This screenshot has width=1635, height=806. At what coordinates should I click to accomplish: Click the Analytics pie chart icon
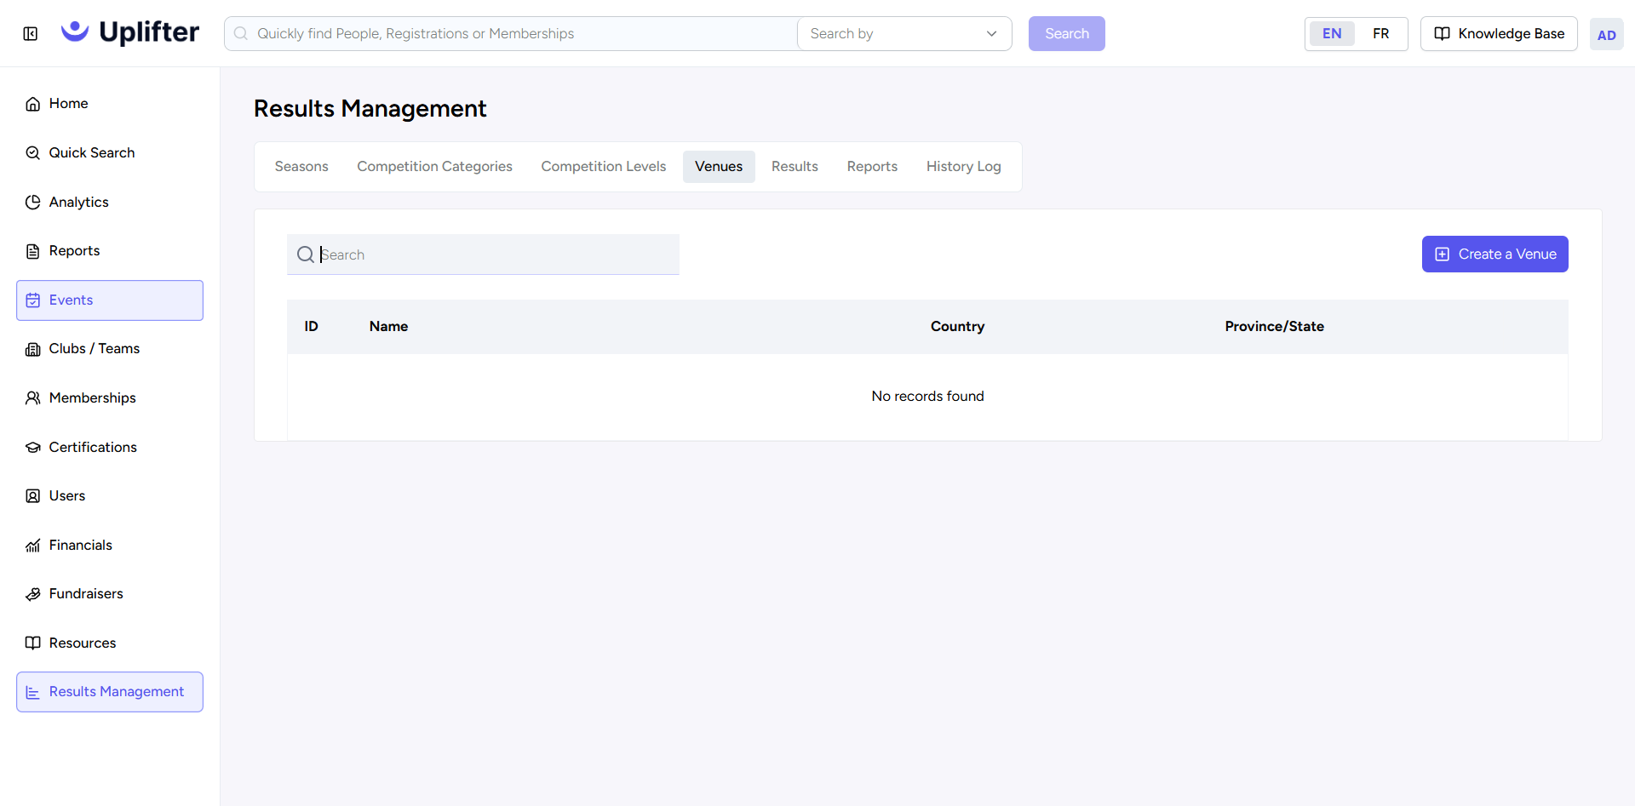tap(33, 203)
